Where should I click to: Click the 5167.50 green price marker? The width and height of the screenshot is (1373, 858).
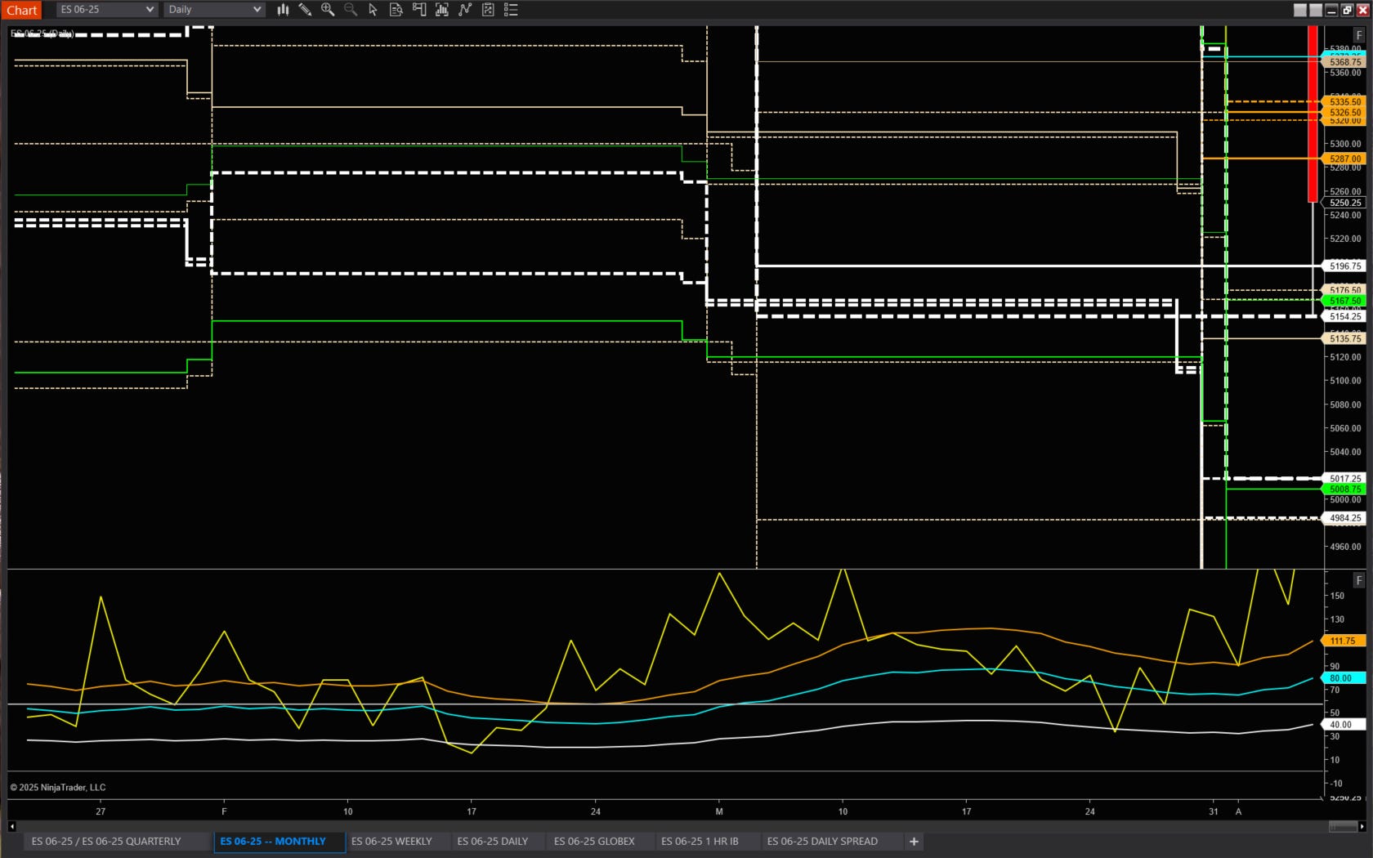(x=1344, y=301)
